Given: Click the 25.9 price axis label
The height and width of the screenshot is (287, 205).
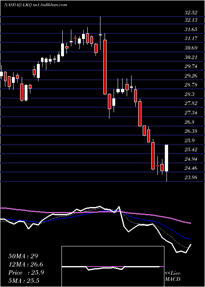Looking at the screenshot, I should [x=189, y=140].
